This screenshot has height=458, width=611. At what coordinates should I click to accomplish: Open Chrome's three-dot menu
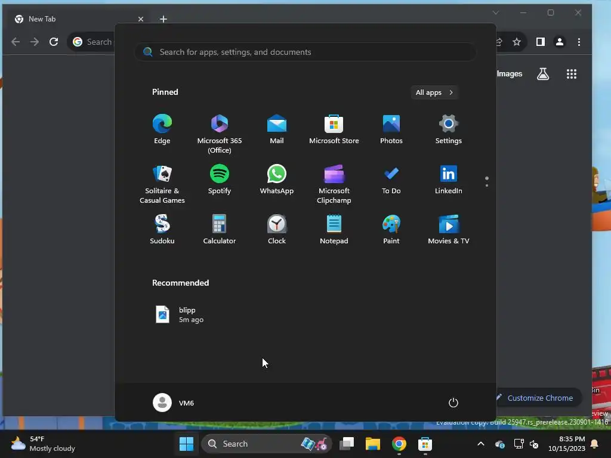coord(579,42)
